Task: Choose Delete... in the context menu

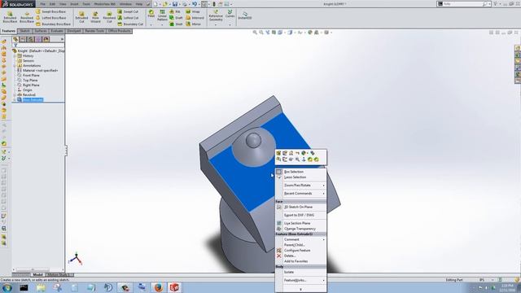Action: (x=300, y=256)
